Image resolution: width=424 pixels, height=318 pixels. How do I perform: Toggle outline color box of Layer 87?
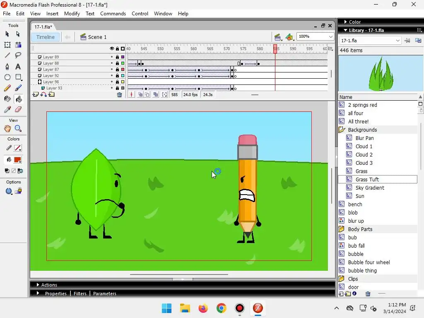pyautogui.click(x=123, y=70)
